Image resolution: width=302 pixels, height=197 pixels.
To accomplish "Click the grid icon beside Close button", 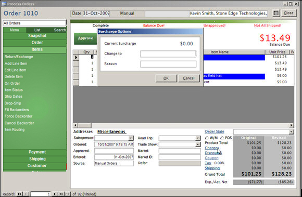I will pos(276,13).
